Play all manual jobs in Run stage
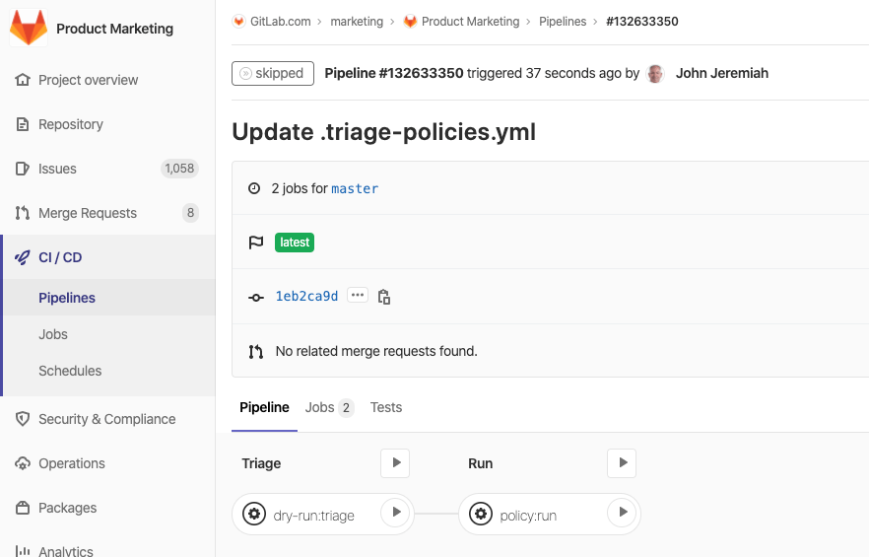Screen dimensions: 869x557 point(622,462)
